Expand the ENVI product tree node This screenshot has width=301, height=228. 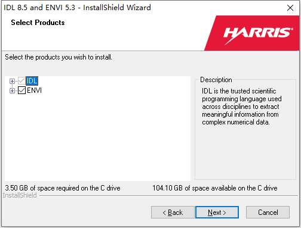tap(12, 90)
